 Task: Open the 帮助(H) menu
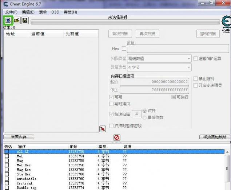(x=71, y=12)
